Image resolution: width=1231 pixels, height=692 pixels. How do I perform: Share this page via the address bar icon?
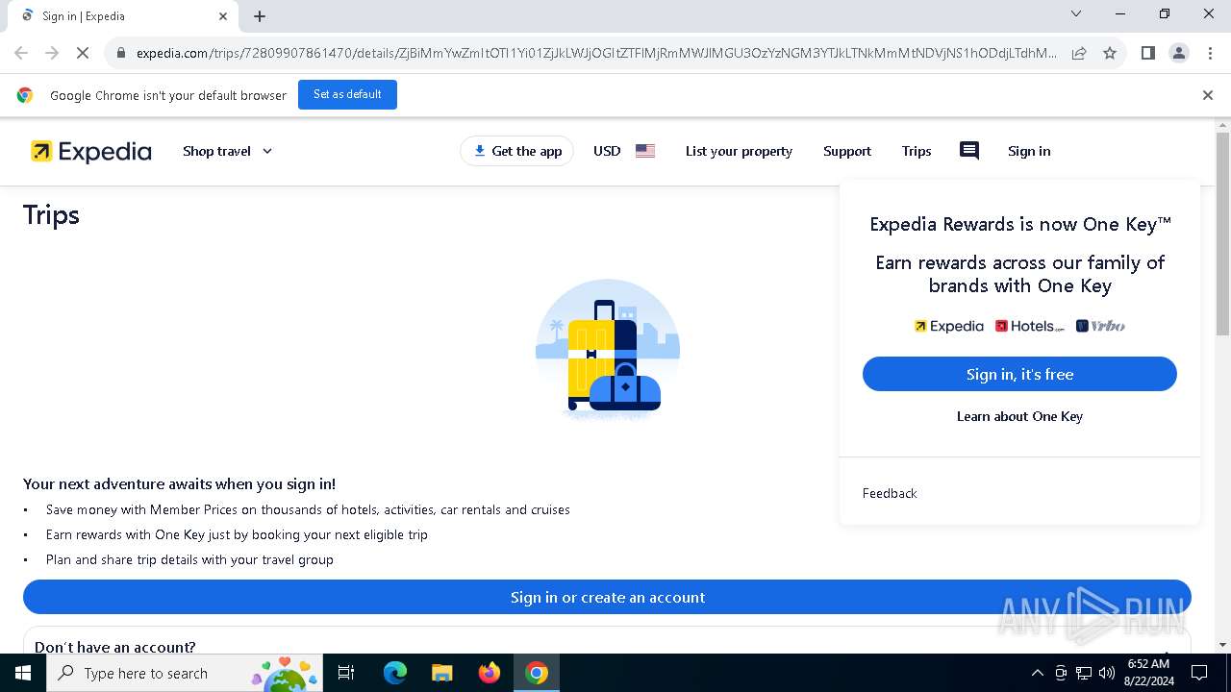click(x=1079, y=53)
